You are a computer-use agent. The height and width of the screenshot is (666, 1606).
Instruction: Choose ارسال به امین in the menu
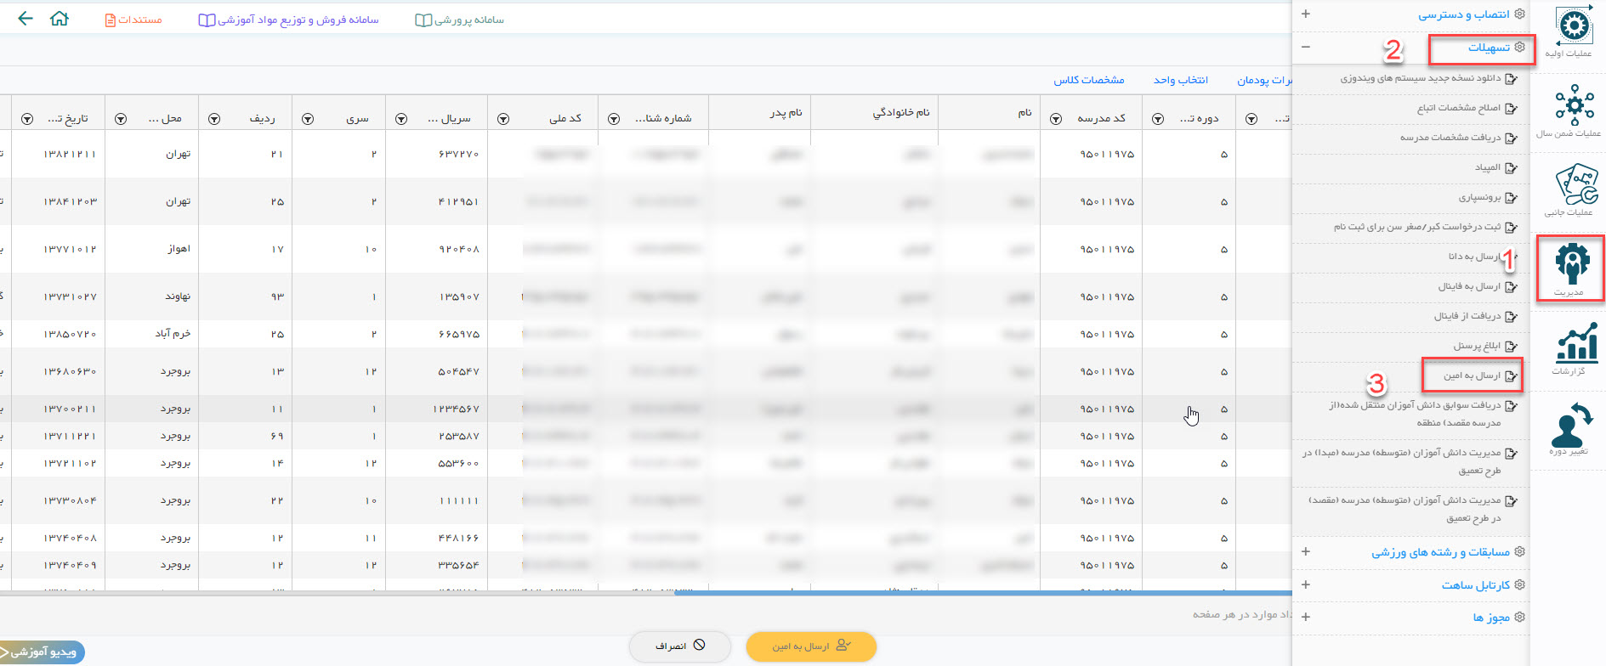click(x=1472, y=375)
